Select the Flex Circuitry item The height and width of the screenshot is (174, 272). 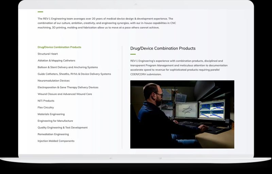pos(46,108)
